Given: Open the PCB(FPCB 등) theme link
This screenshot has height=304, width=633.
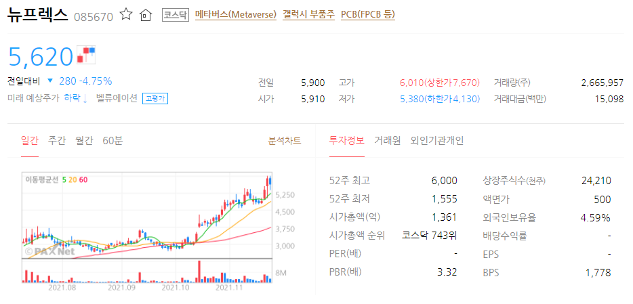Looking at the screenshot, I should 368,15.
